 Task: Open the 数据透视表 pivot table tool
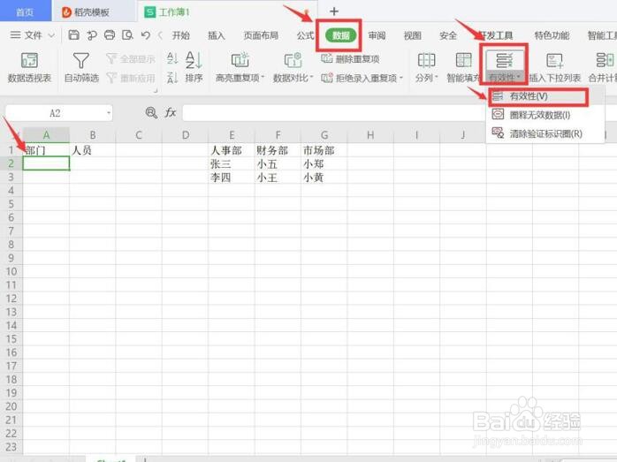[29, 67]
